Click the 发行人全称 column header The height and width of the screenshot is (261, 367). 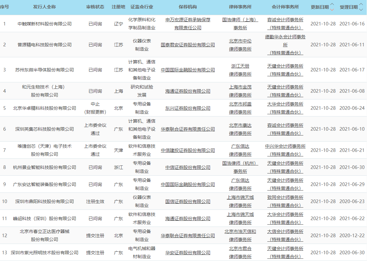click(x=44, y=7)
